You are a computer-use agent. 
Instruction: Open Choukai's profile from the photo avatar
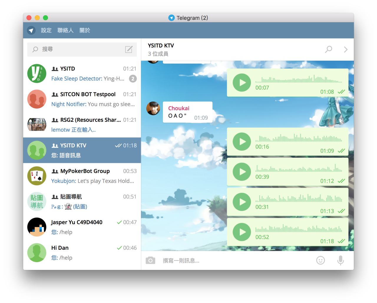[x=153, y=108]
